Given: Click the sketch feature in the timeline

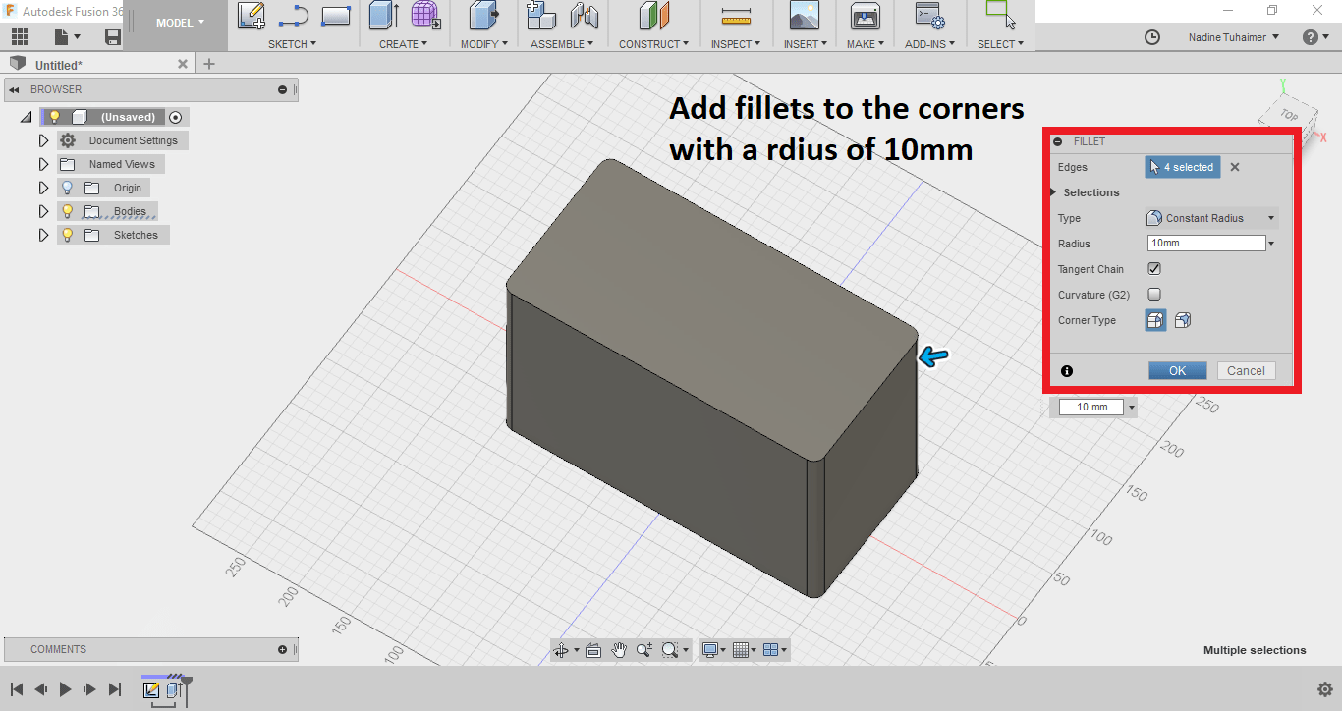Looking at the screenshot, I should 151,689.
